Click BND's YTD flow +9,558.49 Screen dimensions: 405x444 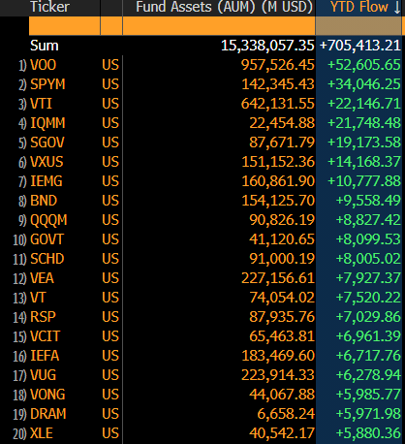[x=368, y=201]
